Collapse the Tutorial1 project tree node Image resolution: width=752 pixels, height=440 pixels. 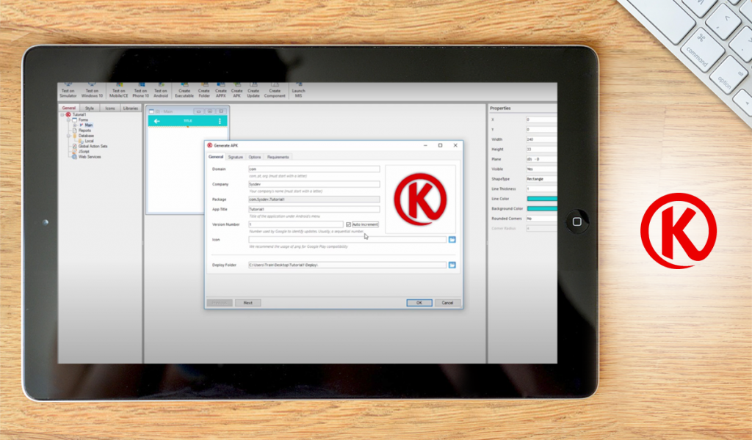pos(63,114)
